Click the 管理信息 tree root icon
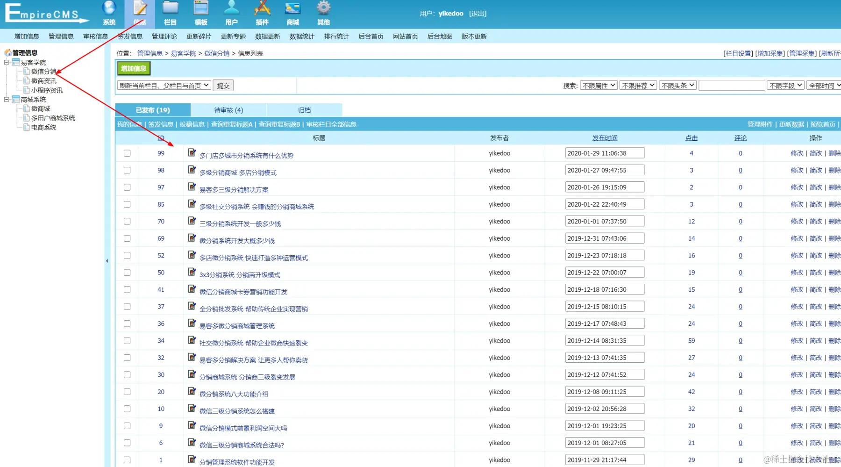Screen dimensions: 841x467 [x=8, y=52]
